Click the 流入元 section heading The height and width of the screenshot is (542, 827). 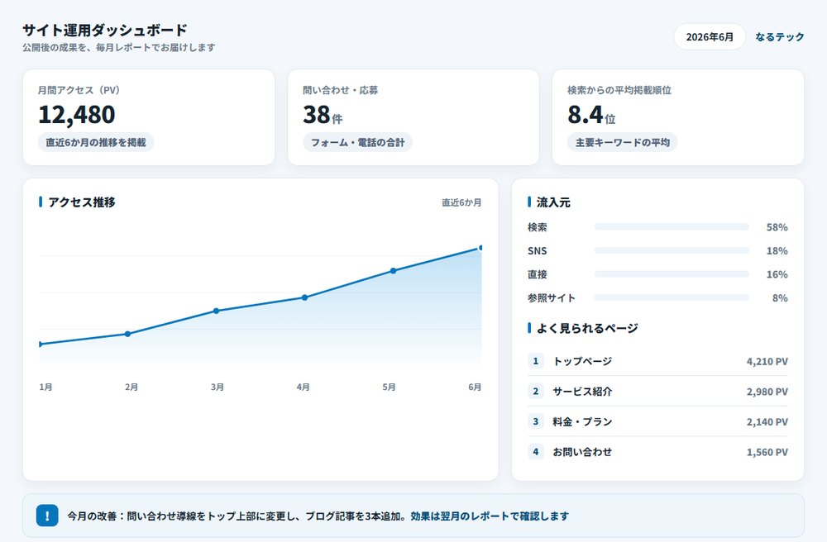click(x=553, y=202)
